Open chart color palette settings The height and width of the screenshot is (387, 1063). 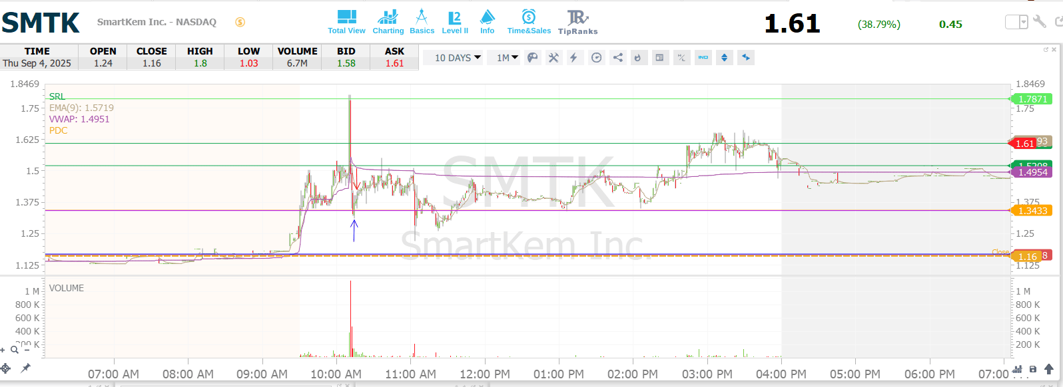(532, 58)
